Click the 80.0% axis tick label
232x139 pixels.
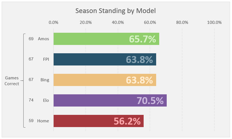click(182, 22)
